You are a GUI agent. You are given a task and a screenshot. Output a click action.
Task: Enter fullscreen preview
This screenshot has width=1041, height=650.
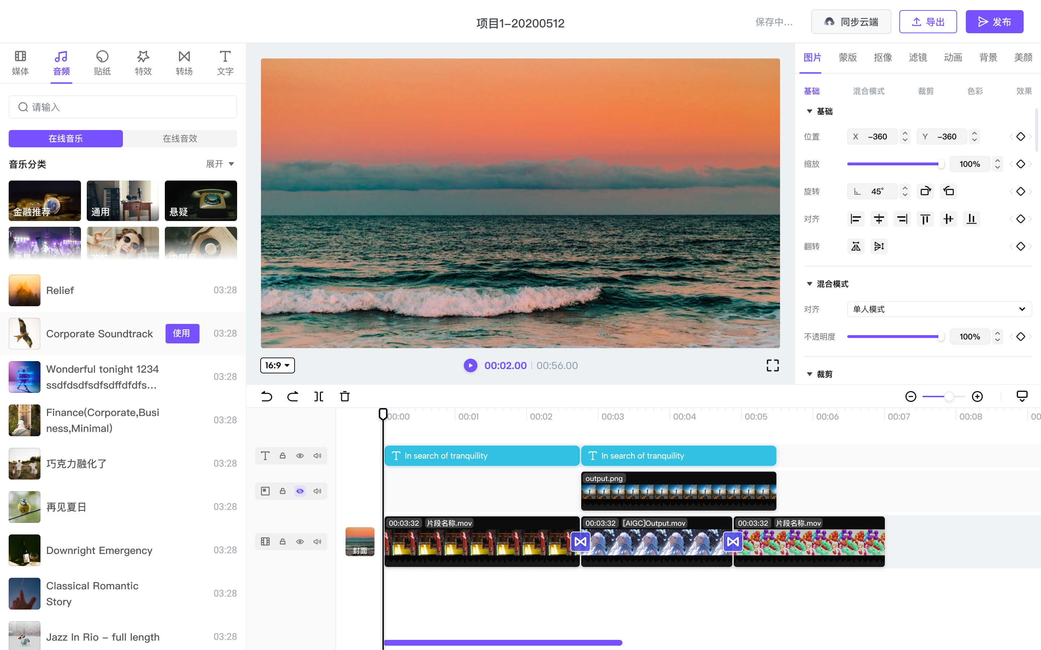(x=772, y=365)
